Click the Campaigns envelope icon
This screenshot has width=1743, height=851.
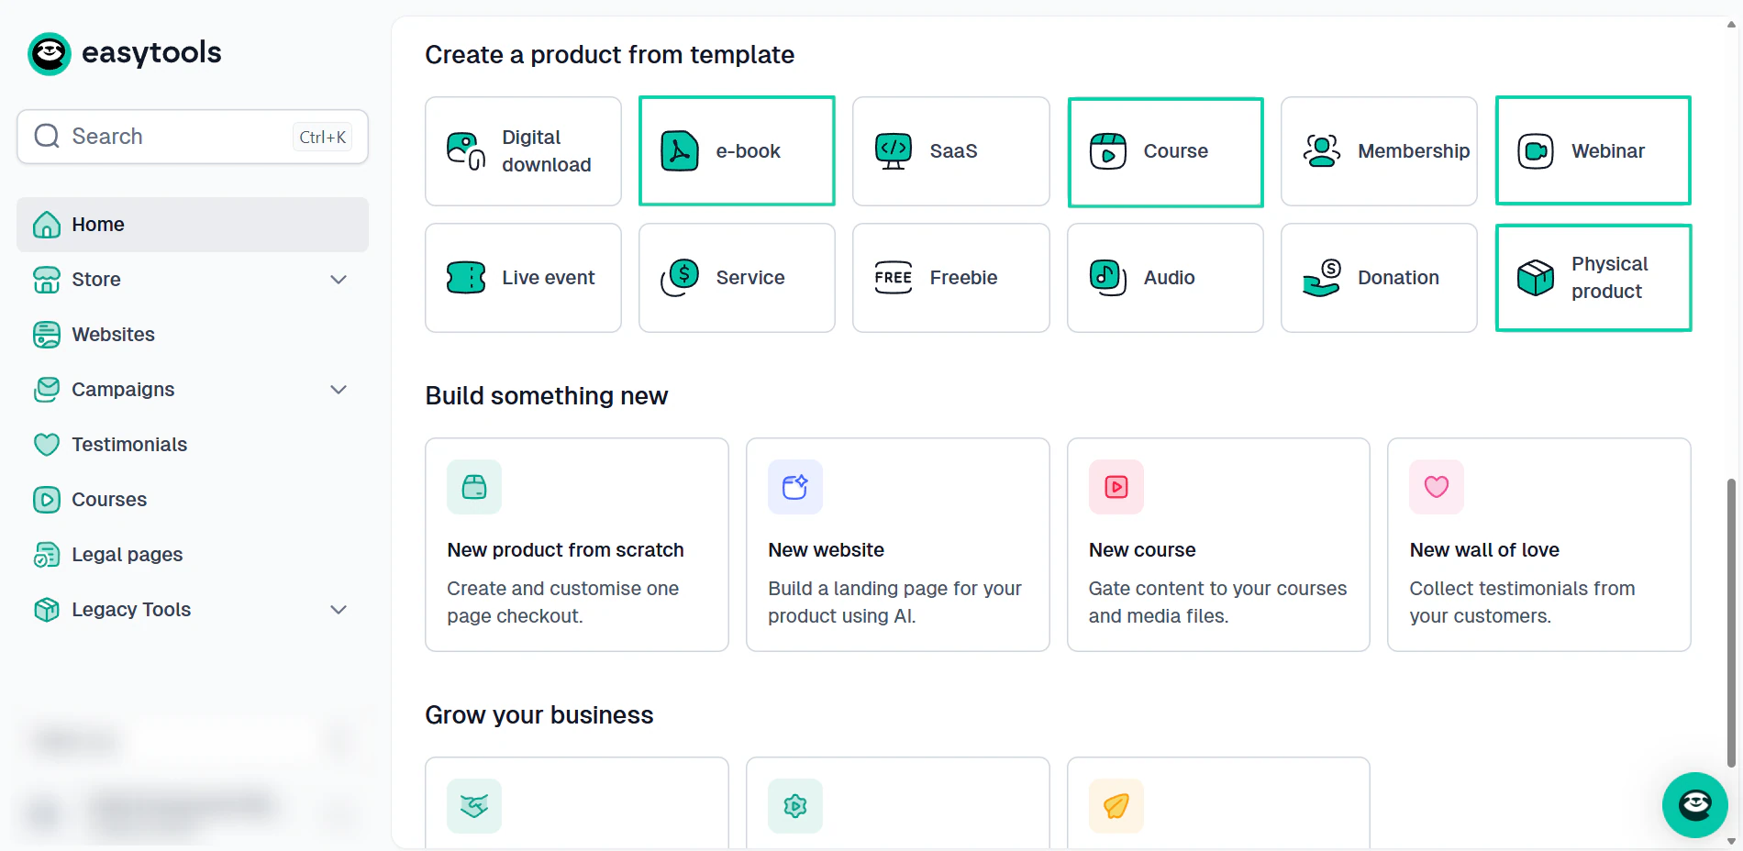[x=47, y=390]
